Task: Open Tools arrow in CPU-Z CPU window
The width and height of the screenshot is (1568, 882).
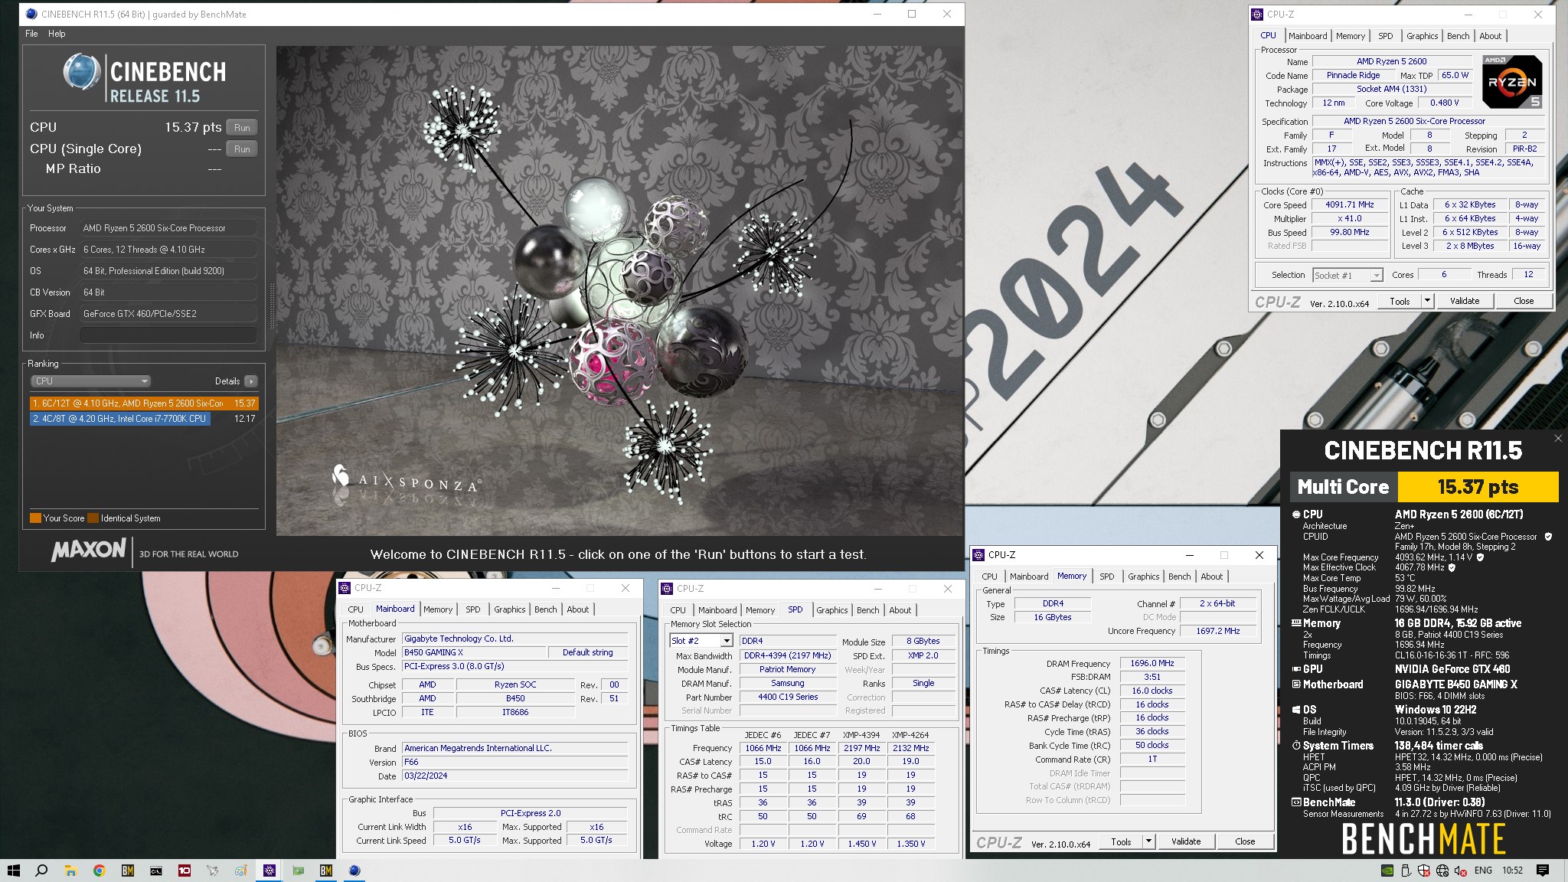Action: [x=1427, y=301]
